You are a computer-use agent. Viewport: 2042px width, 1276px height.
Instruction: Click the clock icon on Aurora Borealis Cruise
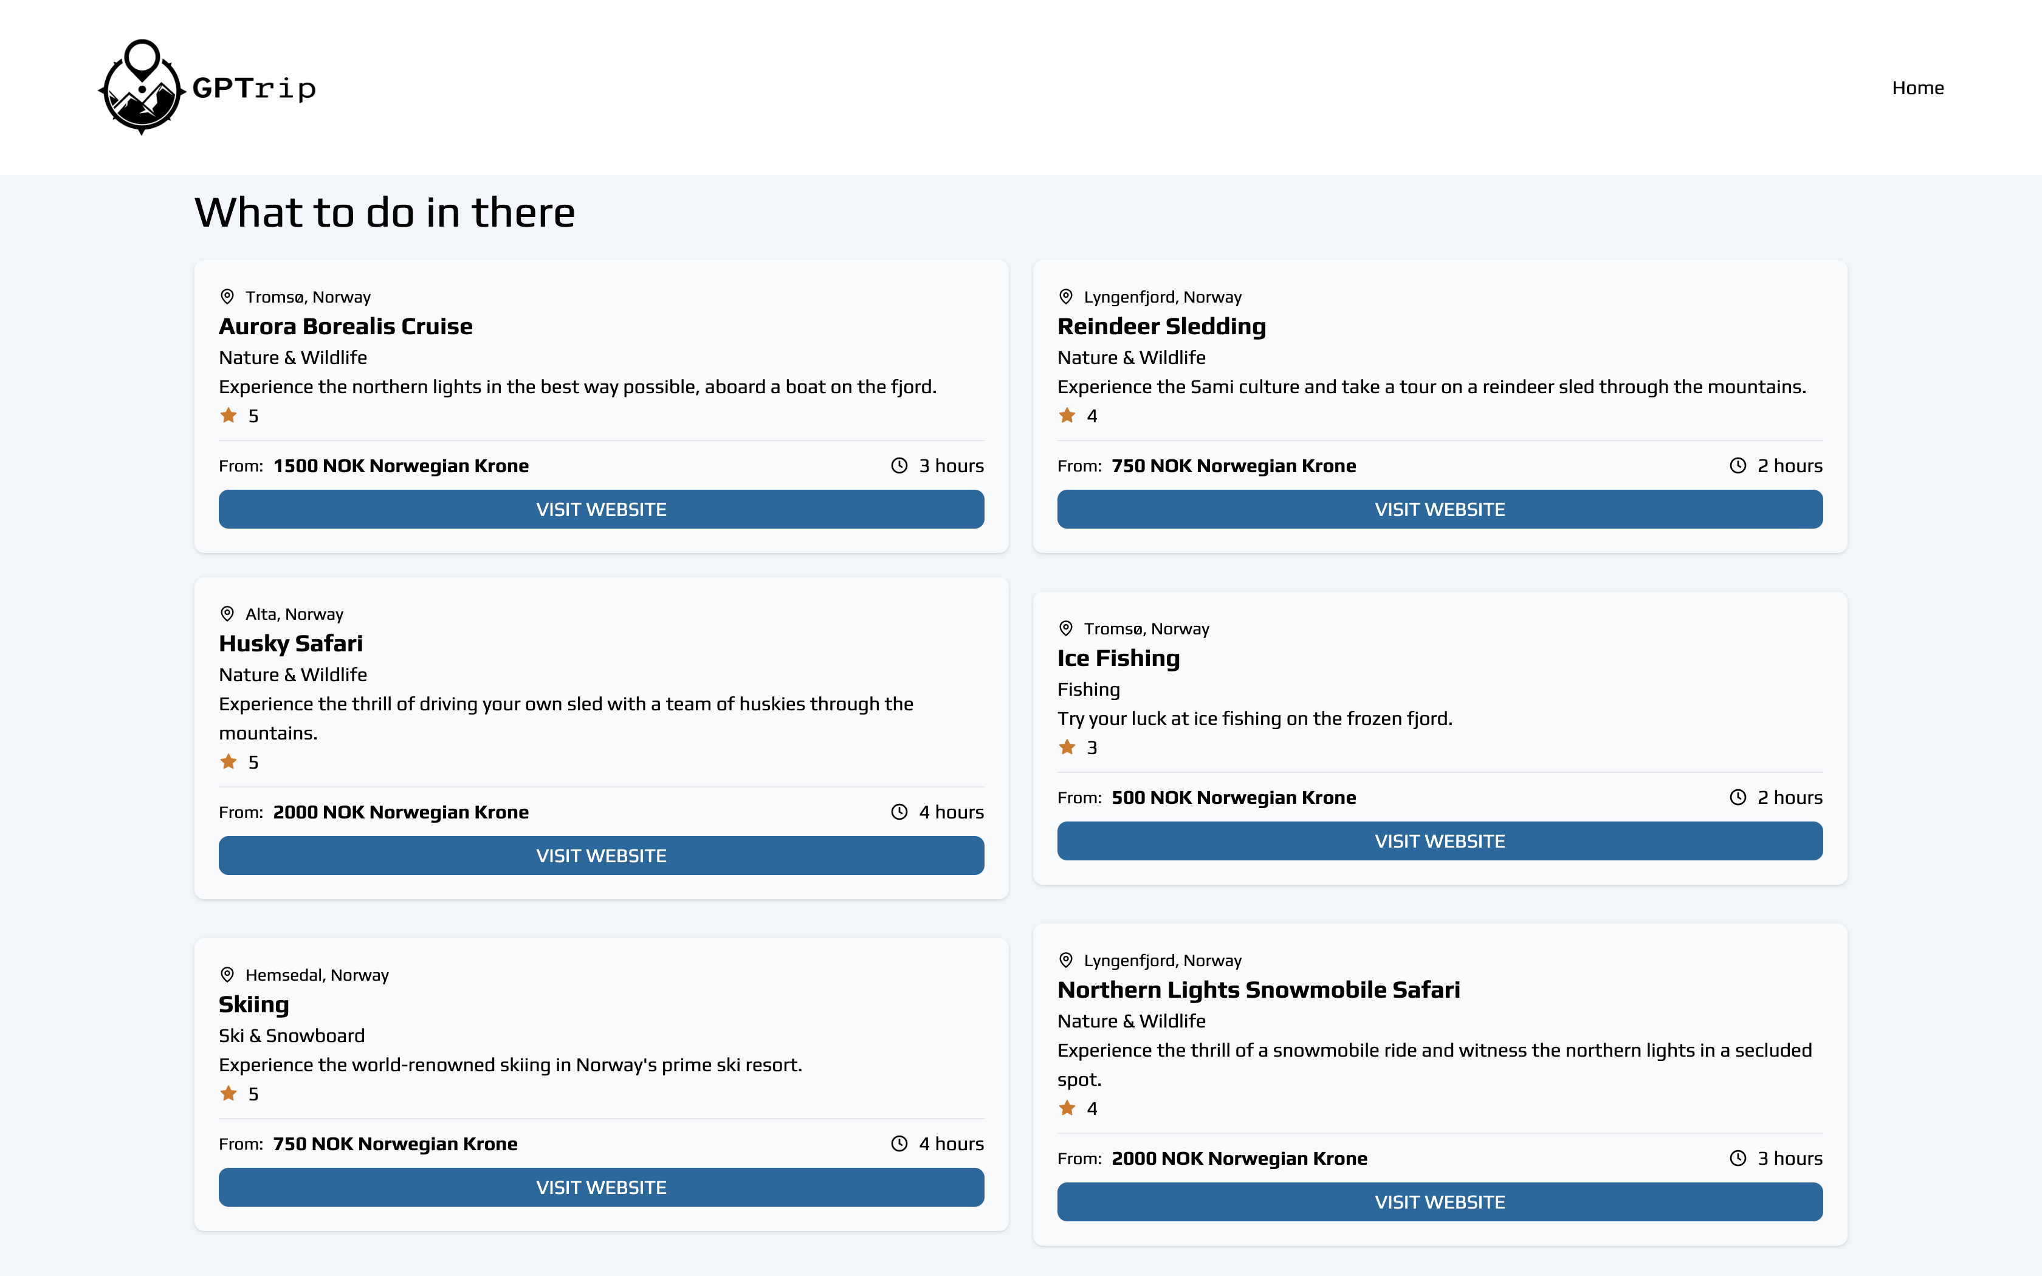899,466
